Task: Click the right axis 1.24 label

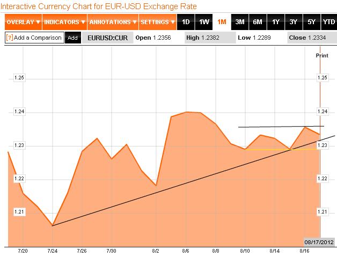Action: coord(323,111)
